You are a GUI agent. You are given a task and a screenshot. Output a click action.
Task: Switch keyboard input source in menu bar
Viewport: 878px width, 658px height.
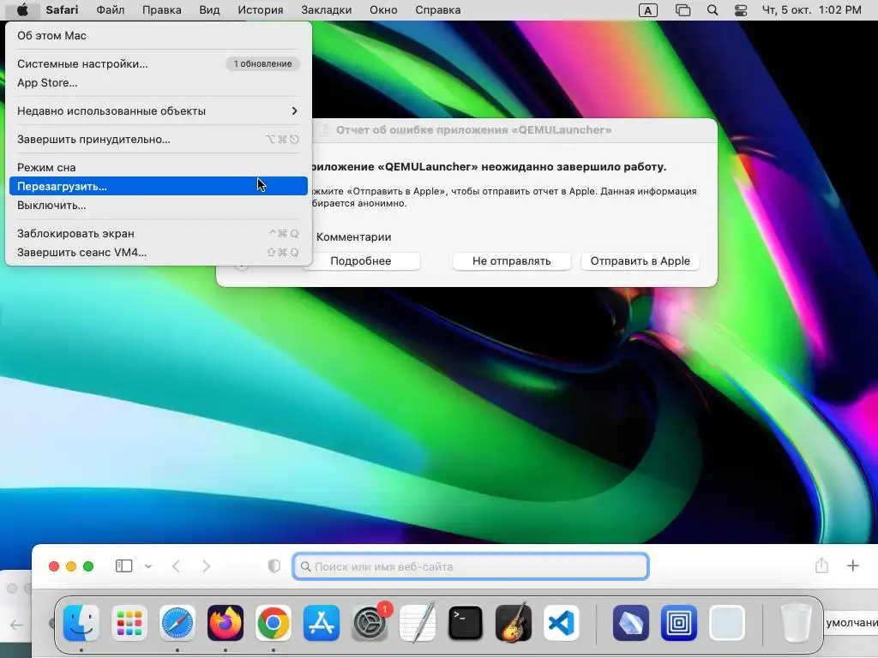pos(648,10)
